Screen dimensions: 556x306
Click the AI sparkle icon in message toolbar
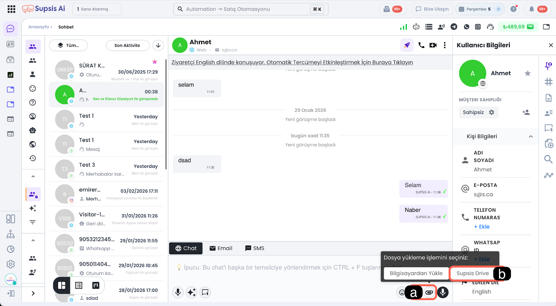(x=191, y=292)
